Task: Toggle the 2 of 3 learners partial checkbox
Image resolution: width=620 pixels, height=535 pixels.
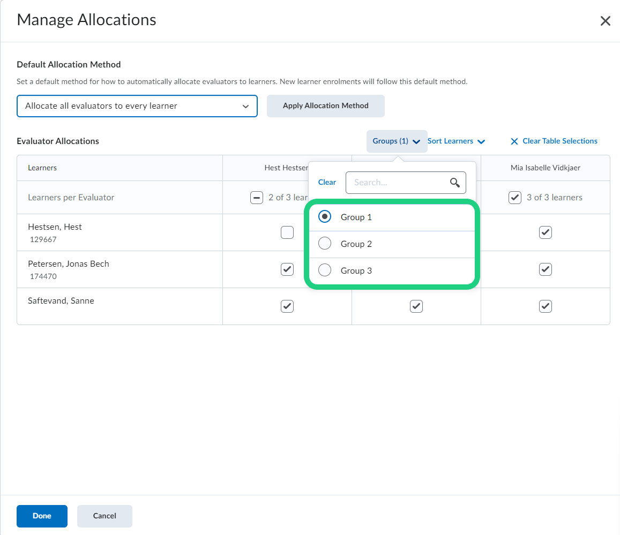Action: pyautogui.click(x=257, y=198)
